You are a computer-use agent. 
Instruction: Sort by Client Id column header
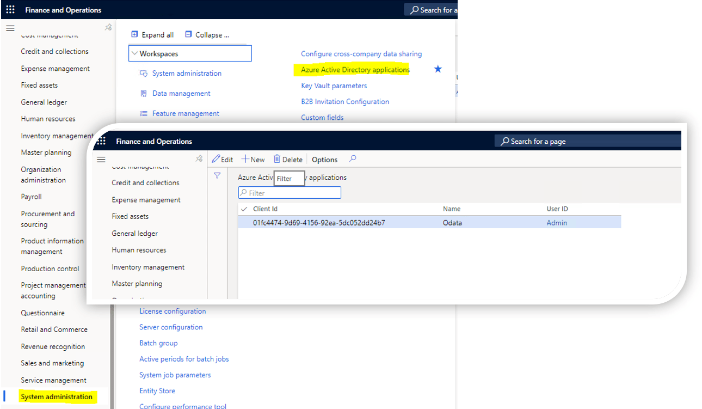(x=266, y=209)
